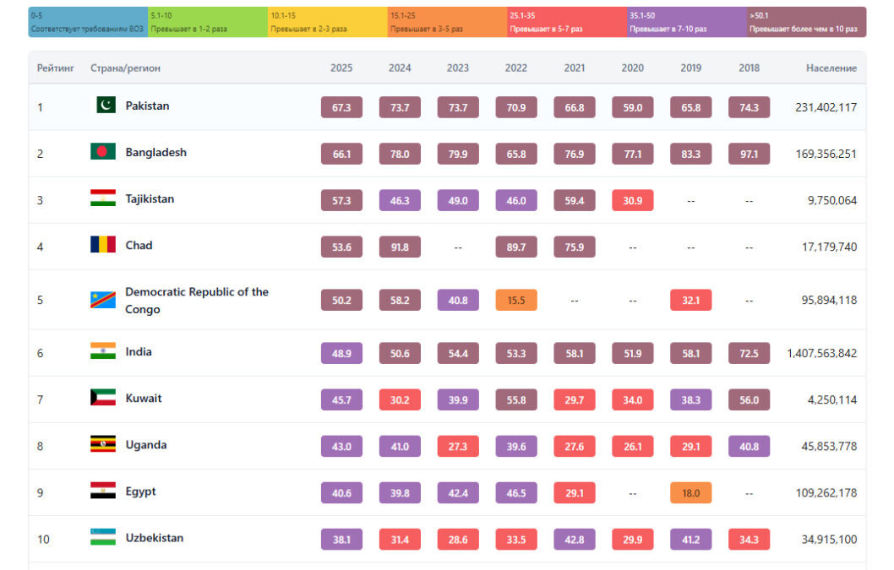Click the DR Congo flag icon
The image size is (894, 570).
pos(103,300)
